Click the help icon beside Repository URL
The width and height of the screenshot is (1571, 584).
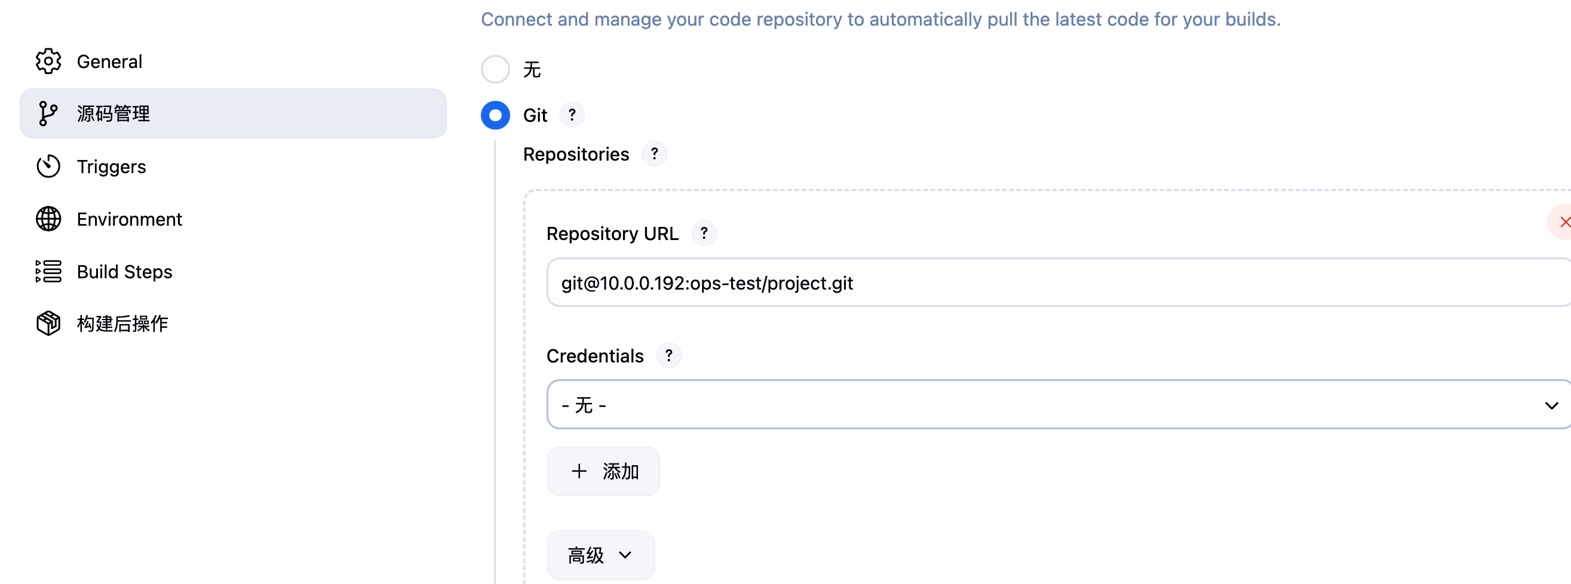704,233
